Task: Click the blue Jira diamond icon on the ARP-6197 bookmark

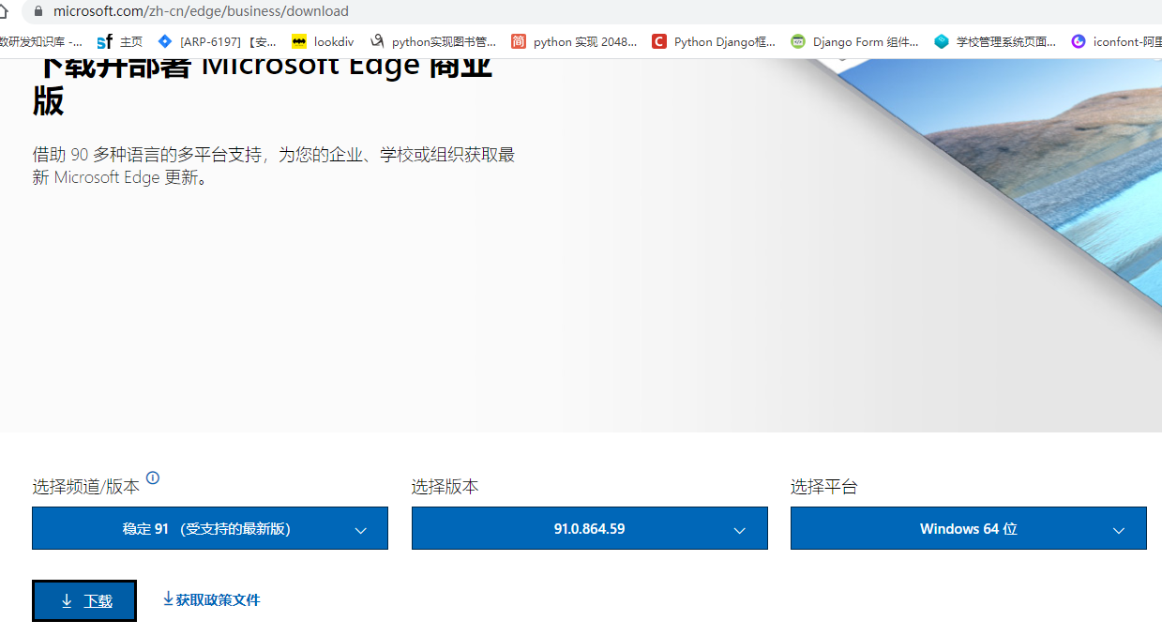Action: (165, 40)
